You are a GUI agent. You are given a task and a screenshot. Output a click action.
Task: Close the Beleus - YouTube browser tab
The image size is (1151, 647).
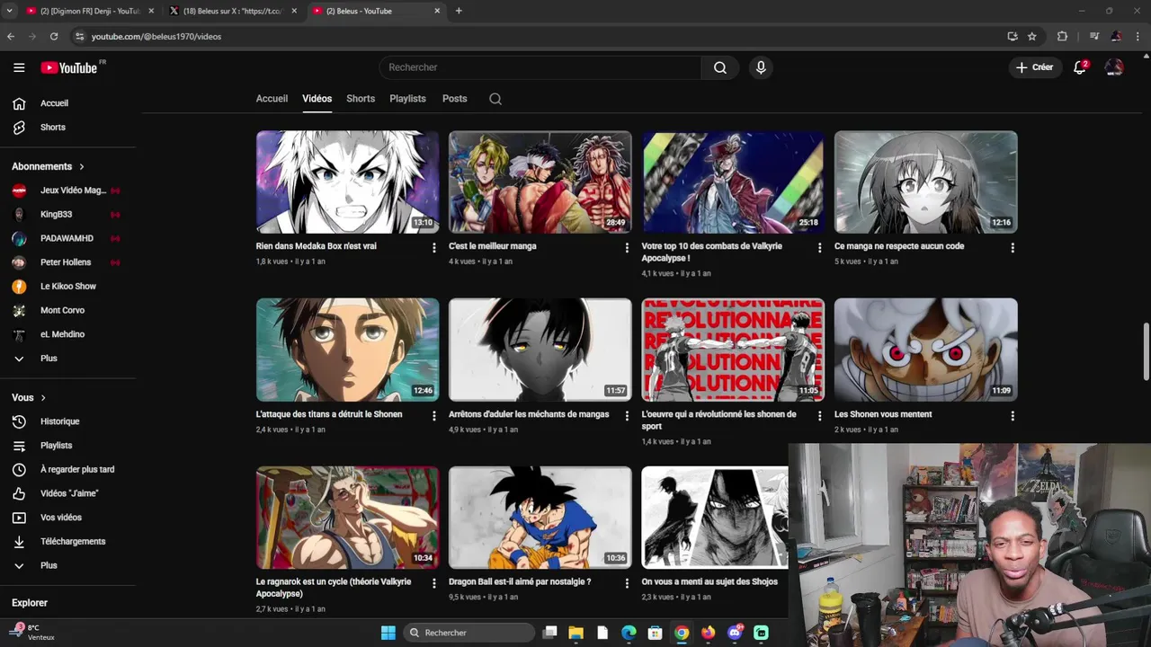(x=437, y=11)
